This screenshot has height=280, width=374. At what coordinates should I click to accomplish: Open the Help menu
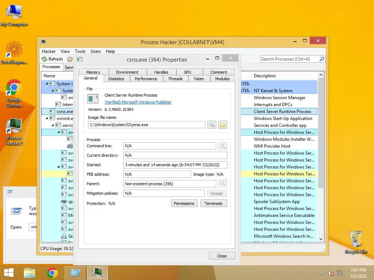click(110, 51)
